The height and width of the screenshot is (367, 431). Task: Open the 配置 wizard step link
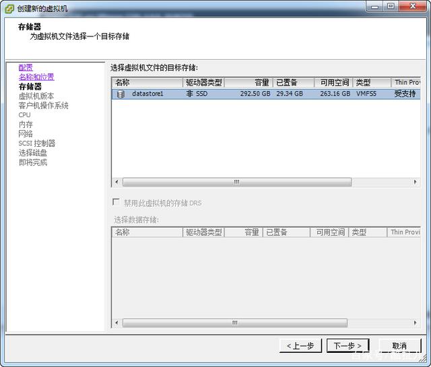(x=26, y=67)
